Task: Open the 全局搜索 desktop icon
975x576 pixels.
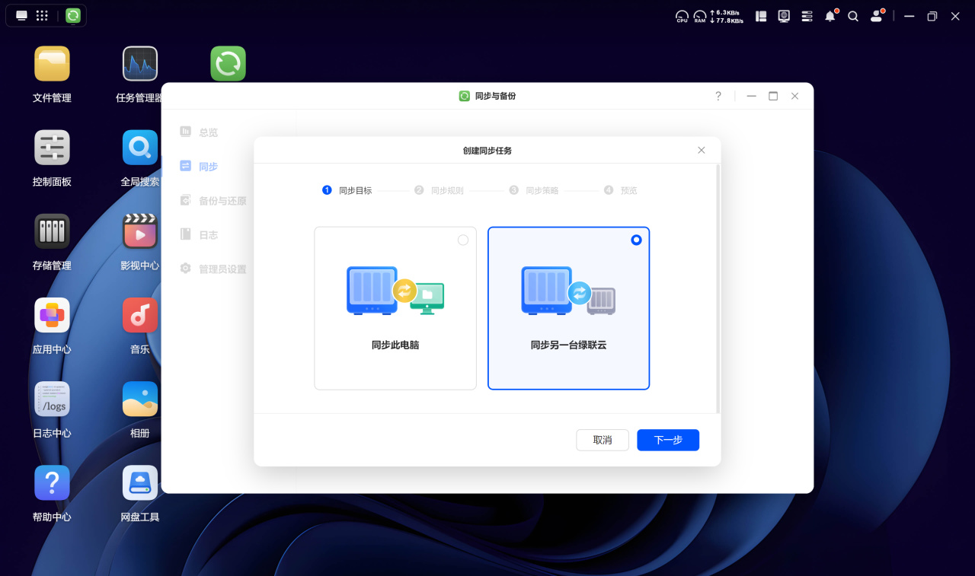Action: [x=140, y=148]
